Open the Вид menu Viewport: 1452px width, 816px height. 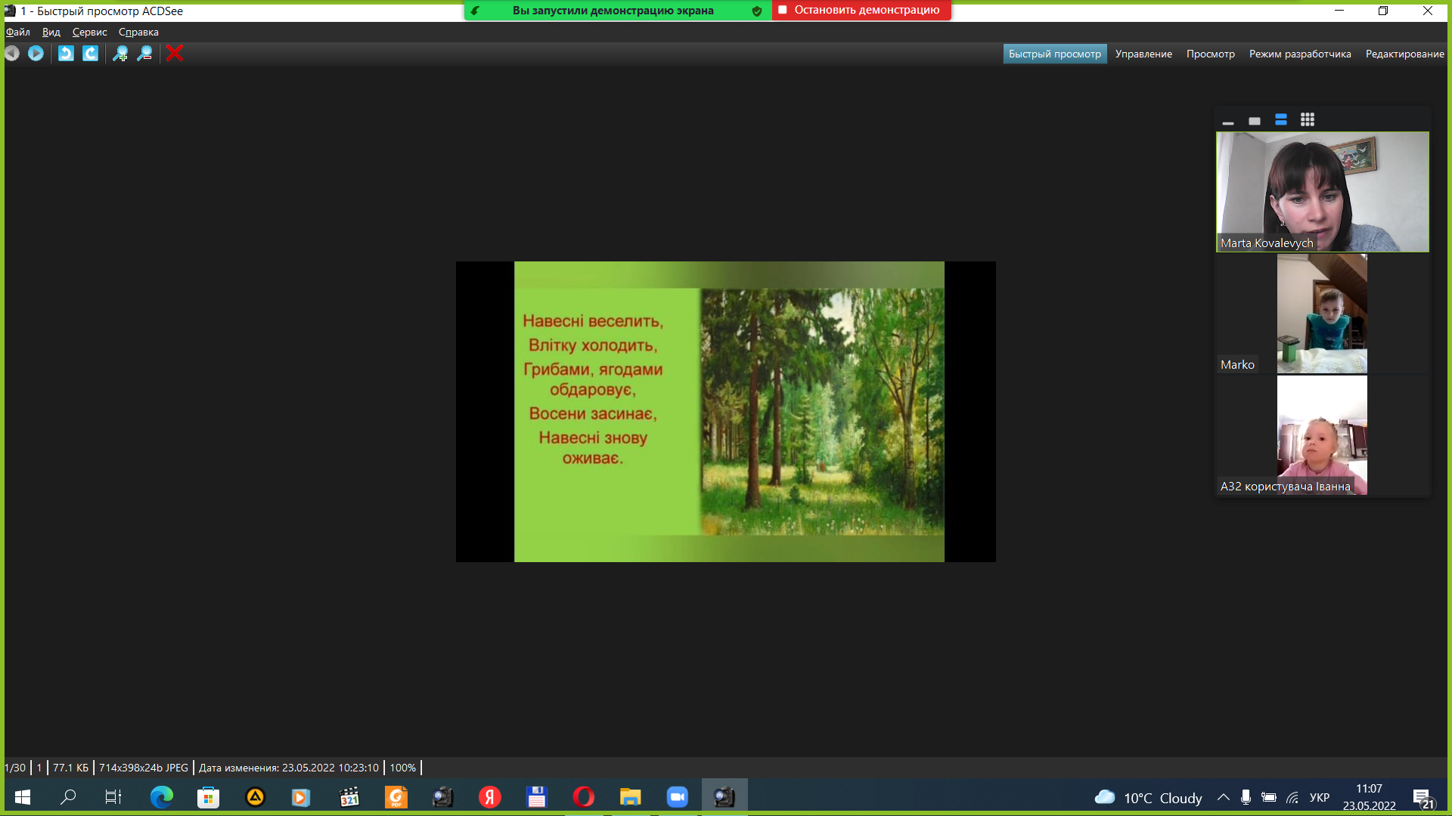pos(51,32)
